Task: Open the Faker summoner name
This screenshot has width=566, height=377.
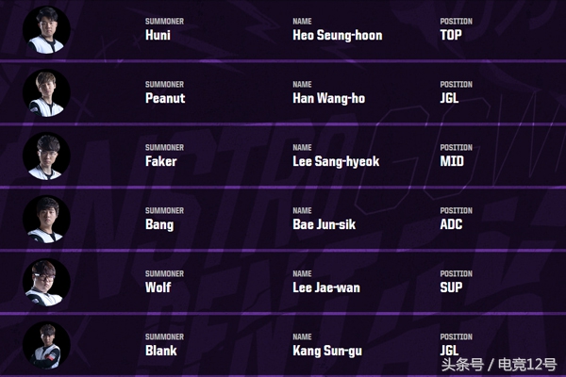Action: pyautogui.click(x=161, y=161)
